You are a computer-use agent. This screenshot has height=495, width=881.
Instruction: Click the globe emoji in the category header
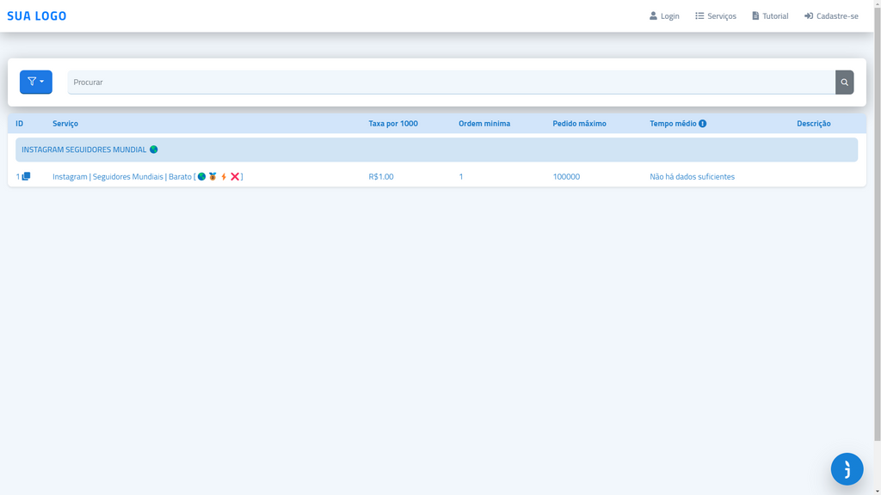tap(153, 148)
